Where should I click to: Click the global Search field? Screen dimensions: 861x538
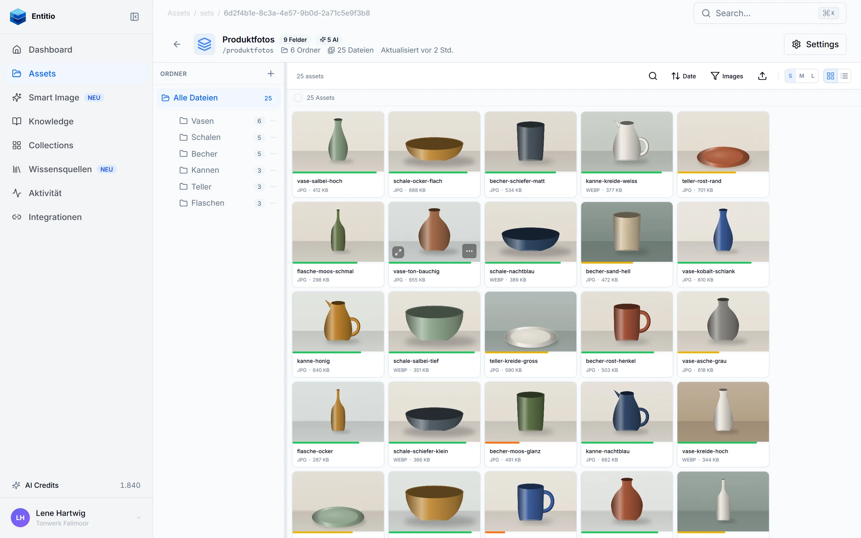pyautogui.click(x=770, y=13)
